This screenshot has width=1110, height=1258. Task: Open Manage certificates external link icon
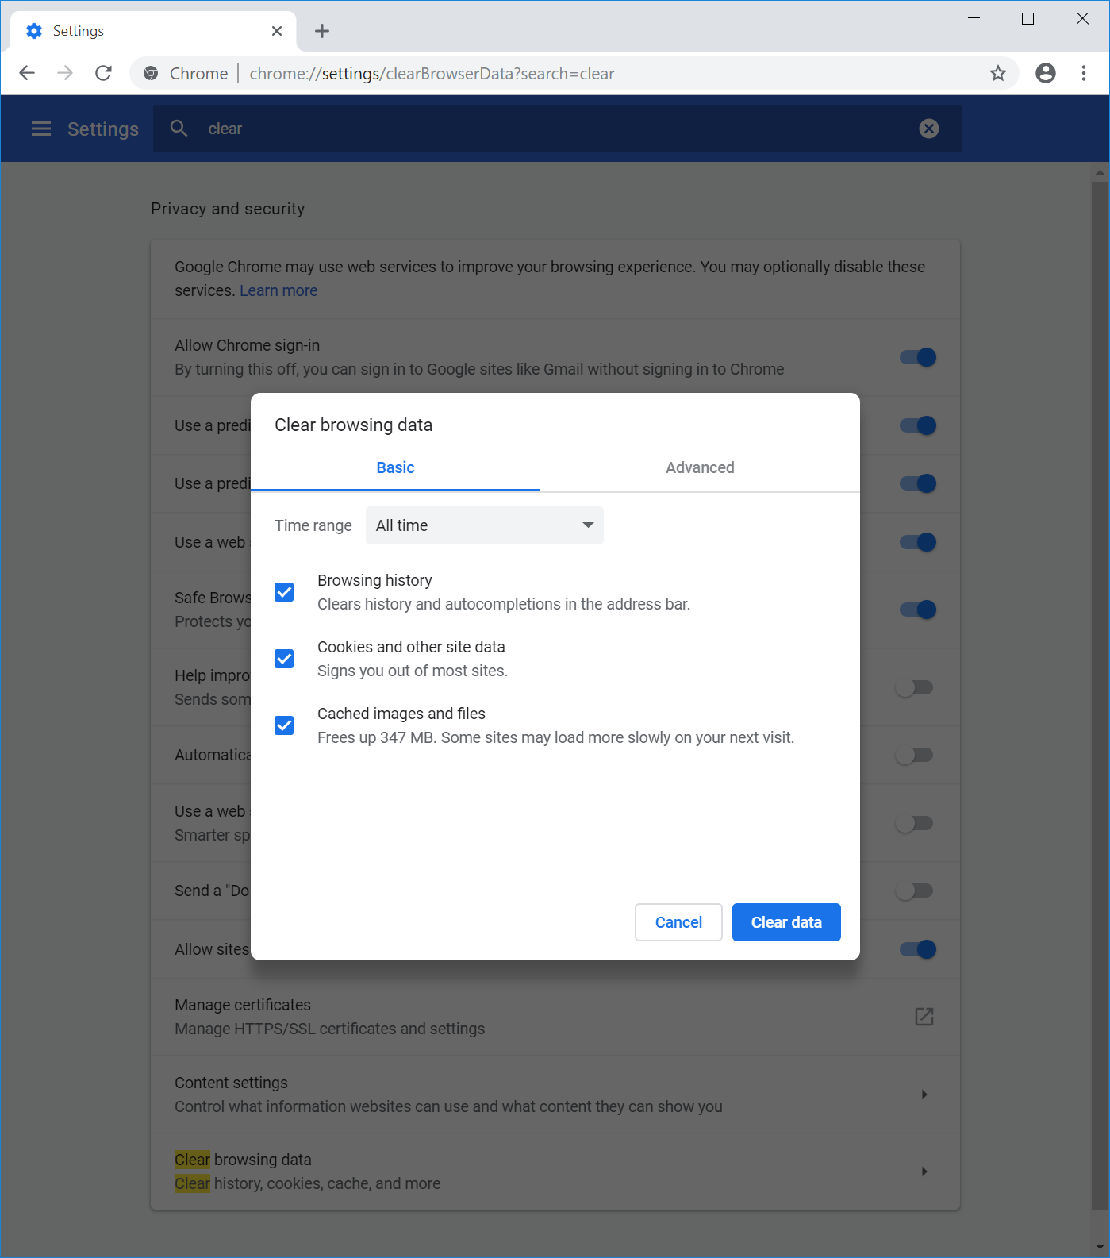click(924, 1017)
